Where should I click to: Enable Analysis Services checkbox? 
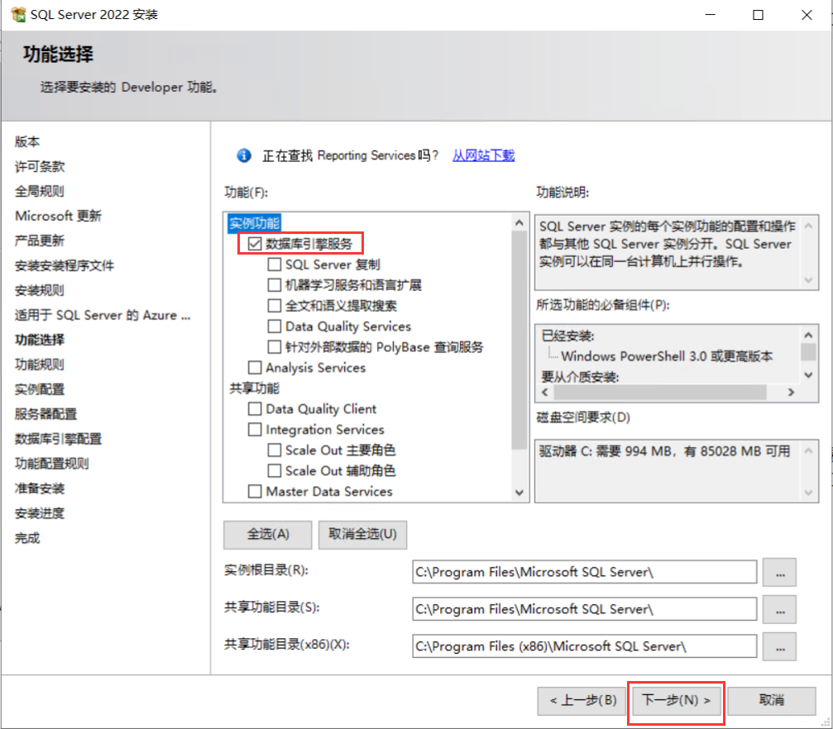tap(255, 368)
